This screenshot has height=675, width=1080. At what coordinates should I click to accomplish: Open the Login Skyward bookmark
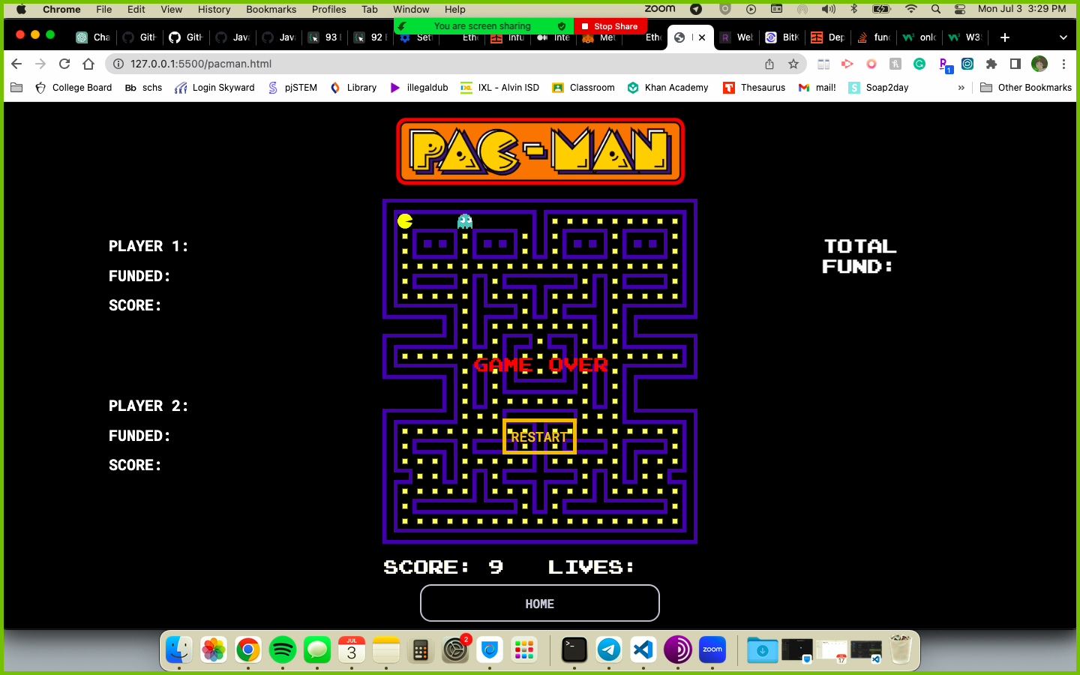click(214, 88)
